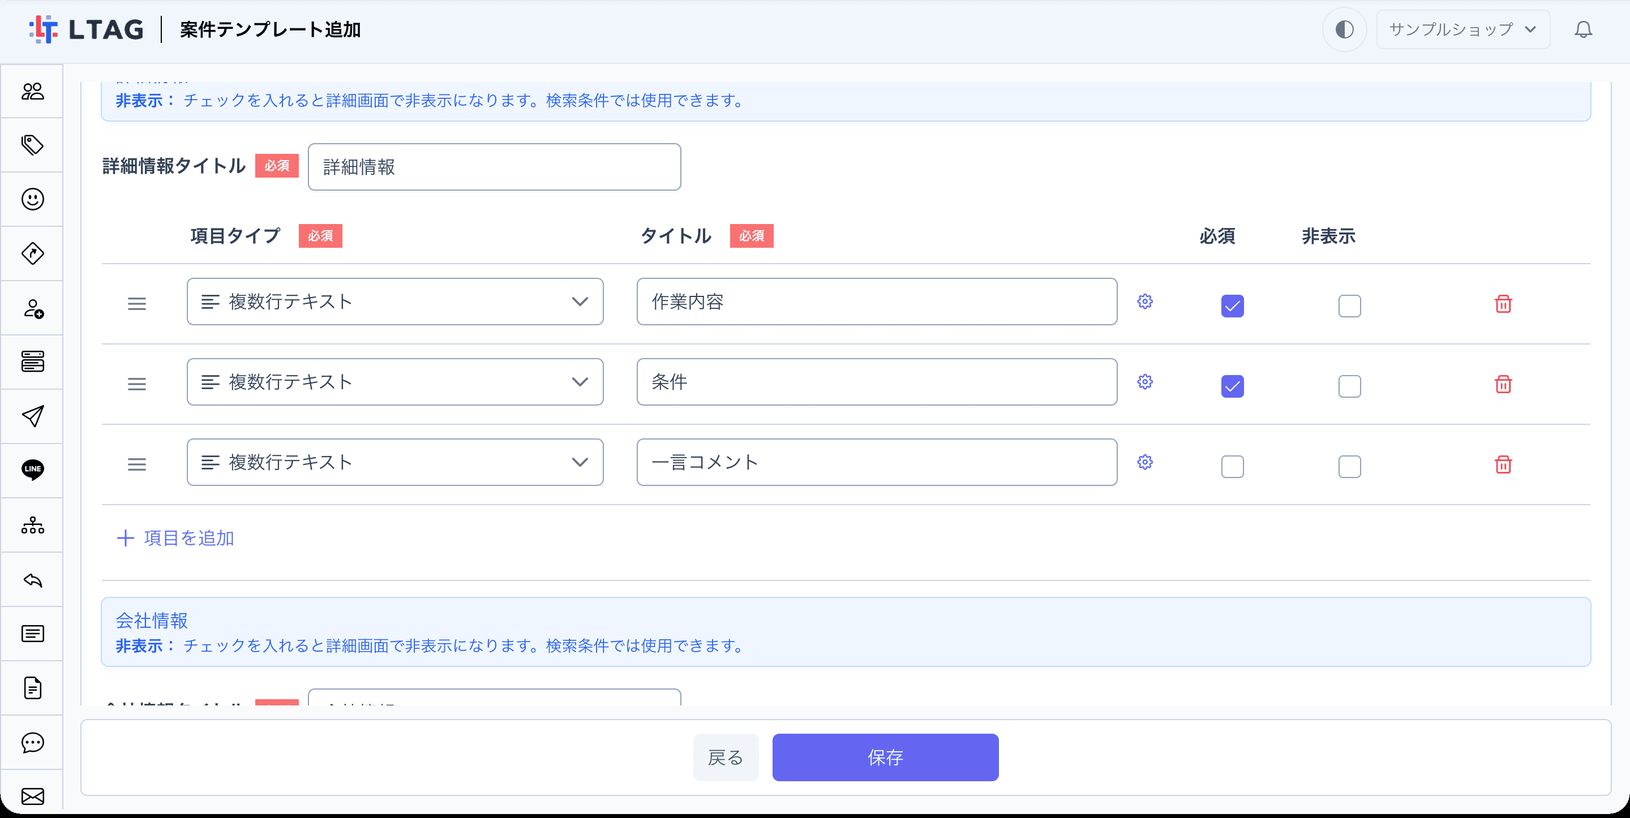Open the サンプルショップ shop selector

click(1463, 30)
